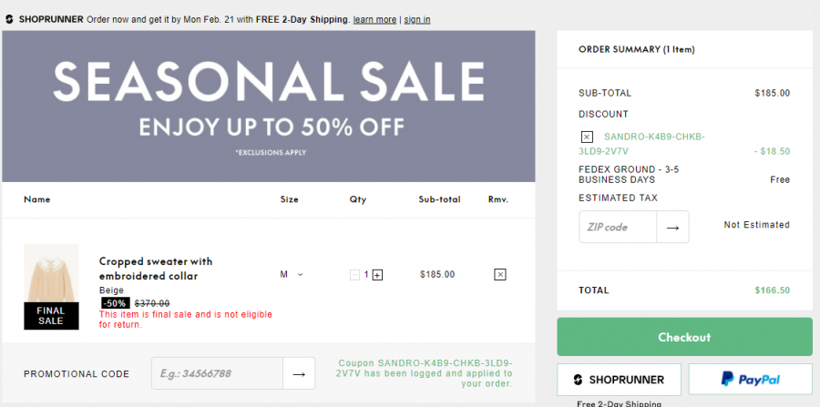Screen dimensions: 820x407
Task: Apply promotional code with arrow button
Action: (x=299, y=373)
